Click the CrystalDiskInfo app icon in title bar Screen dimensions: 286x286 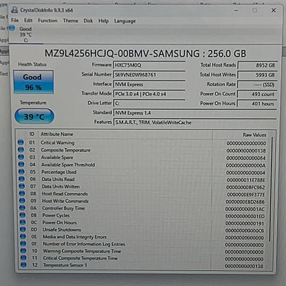[14, 10]
